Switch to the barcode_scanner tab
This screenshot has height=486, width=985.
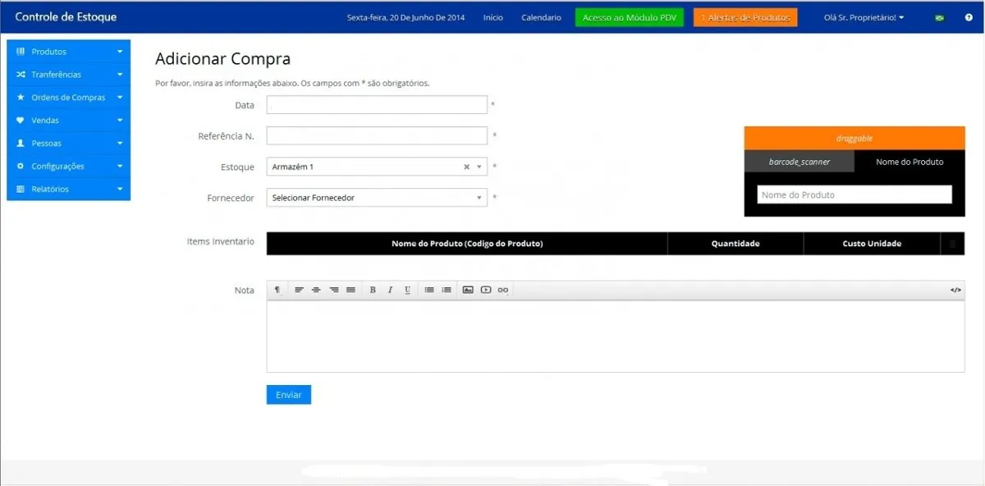pyautogui.click(x=799, y=162)
